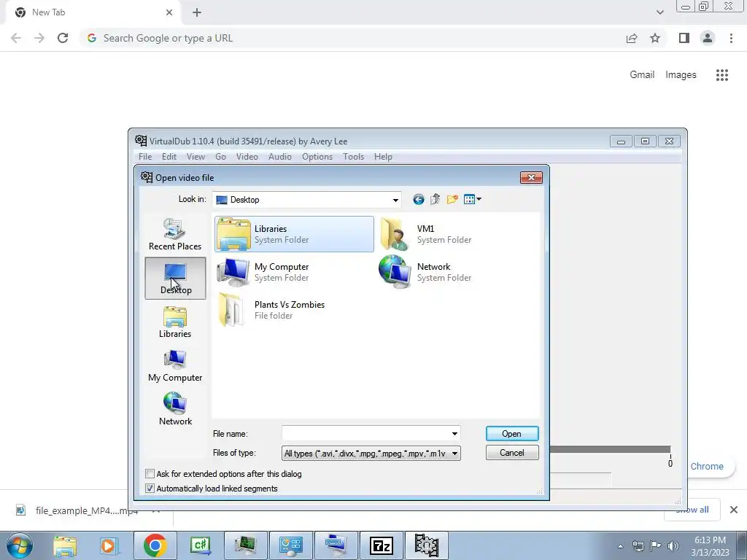Go back to last folder visited
Viewport: 747px width, 560px height.
click(418, 200)
